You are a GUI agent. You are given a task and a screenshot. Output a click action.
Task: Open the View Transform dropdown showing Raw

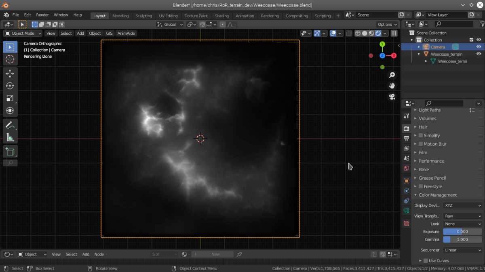click(x=462, y=216)
